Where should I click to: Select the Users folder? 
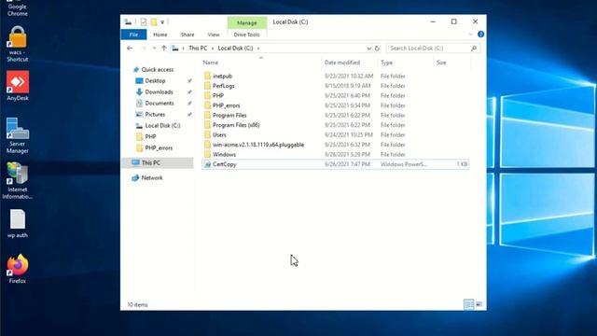pos(219,134)
